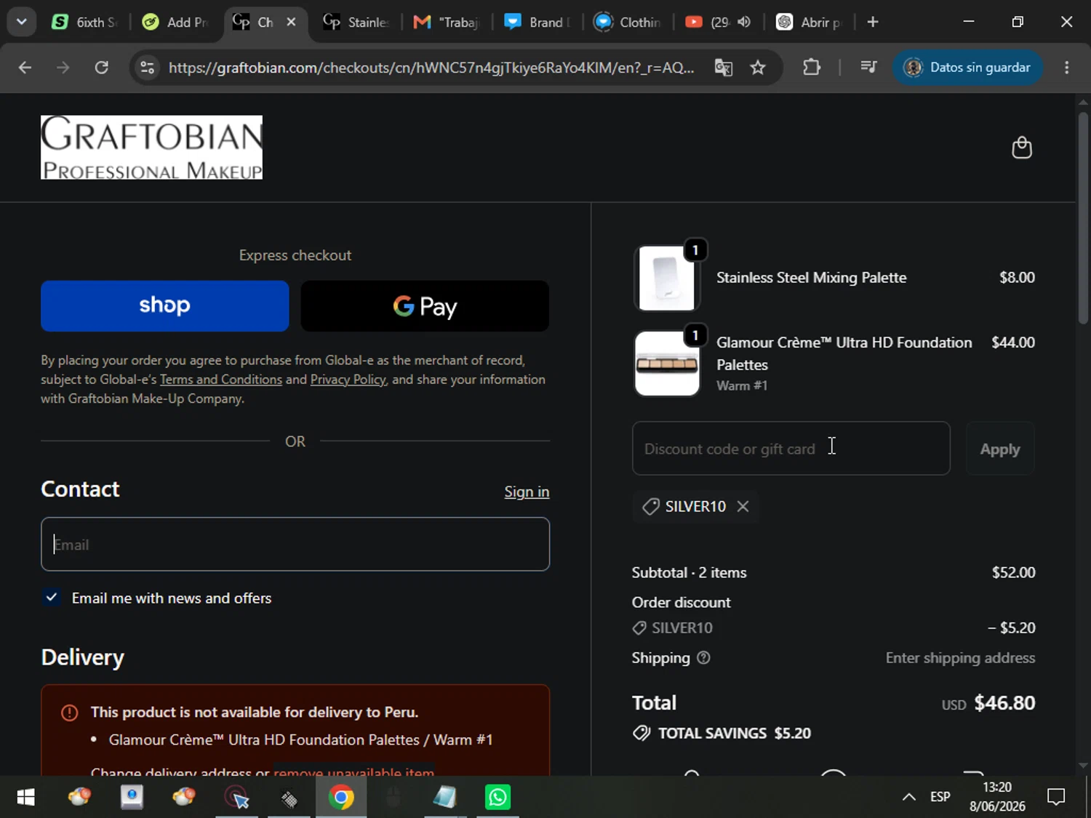Switch to the 6ixth S tab
1091x818 pixels.
(85, 23)
